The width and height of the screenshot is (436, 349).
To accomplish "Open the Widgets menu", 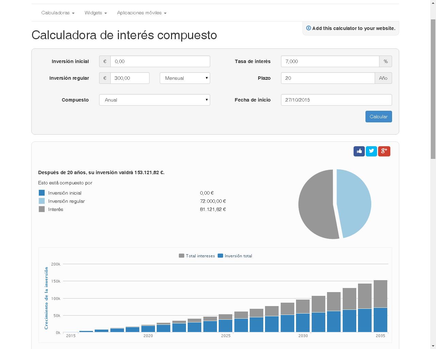I will point(96,13).
